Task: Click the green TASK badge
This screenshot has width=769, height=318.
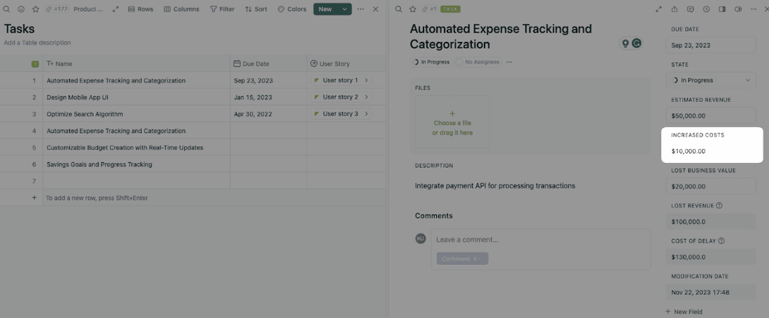Action: [450, 9]
